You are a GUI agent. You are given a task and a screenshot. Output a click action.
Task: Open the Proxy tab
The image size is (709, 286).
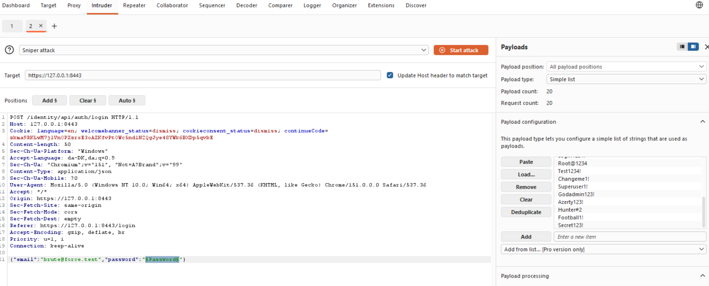click(74, 5)
